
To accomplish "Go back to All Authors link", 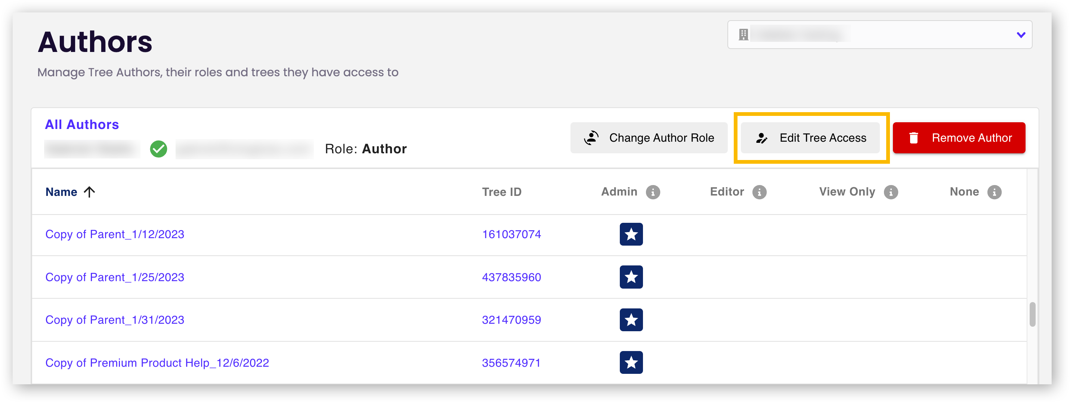I will [x=82, y=124].
